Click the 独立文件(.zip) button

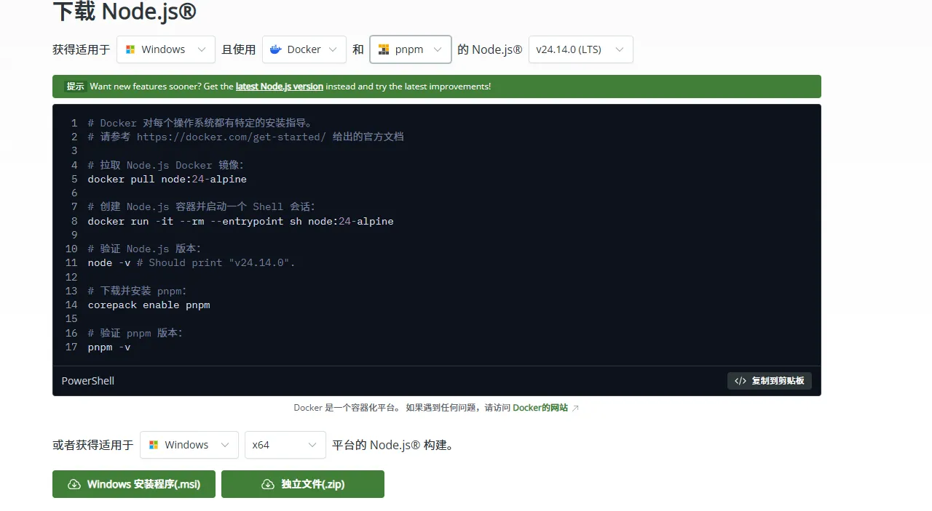pyautogui.click(x=302, y=484)
